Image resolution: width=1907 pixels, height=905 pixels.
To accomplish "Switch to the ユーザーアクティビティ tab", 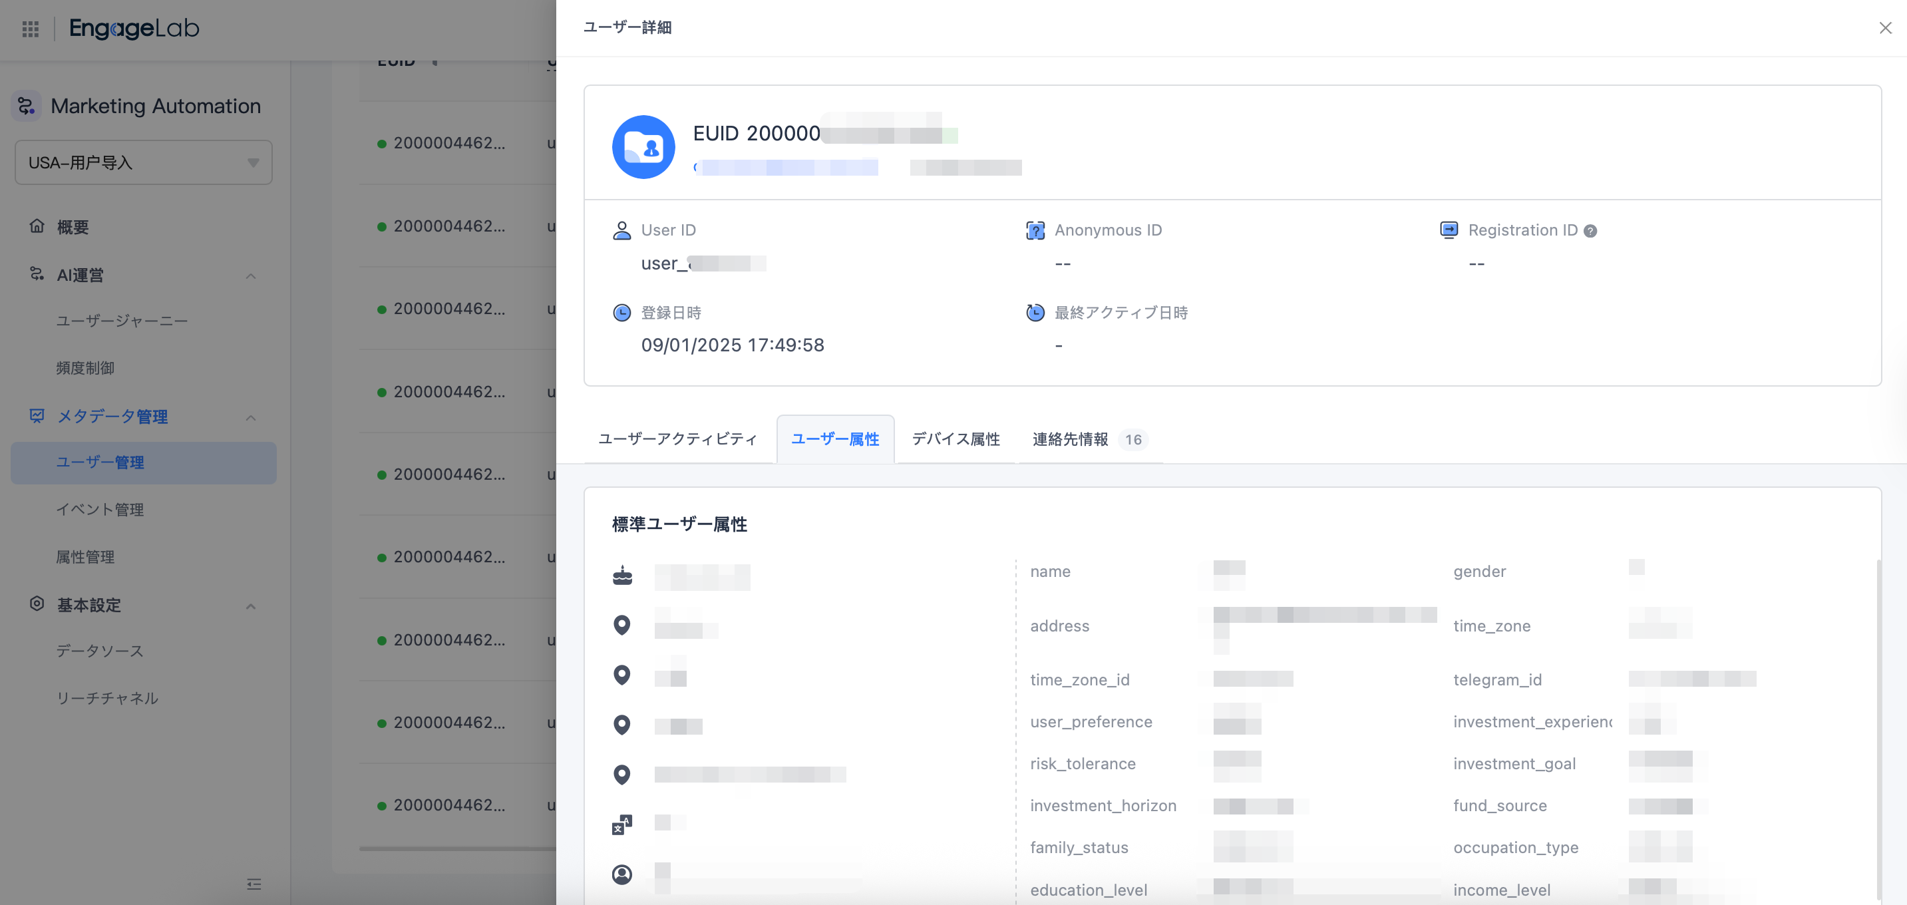I will tap(678, 439).
